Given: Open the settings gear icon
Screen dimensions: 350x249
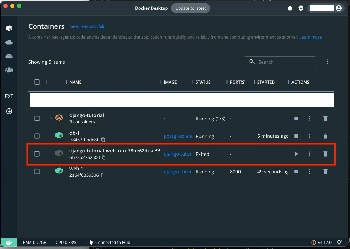Looking at the screenshot, I should [301, 8].
